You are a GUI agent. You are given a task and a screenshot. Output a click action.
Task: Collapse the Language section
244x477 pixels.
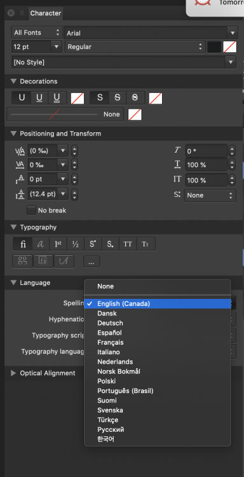[13, 282]
